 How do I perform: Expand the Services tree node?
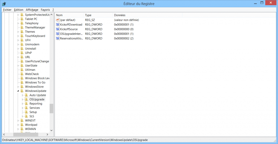23,108
